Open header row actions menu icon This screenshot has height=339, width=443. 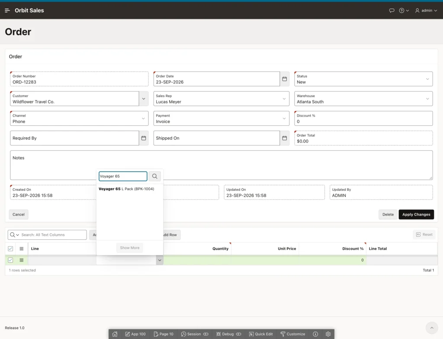pos(22,249)
